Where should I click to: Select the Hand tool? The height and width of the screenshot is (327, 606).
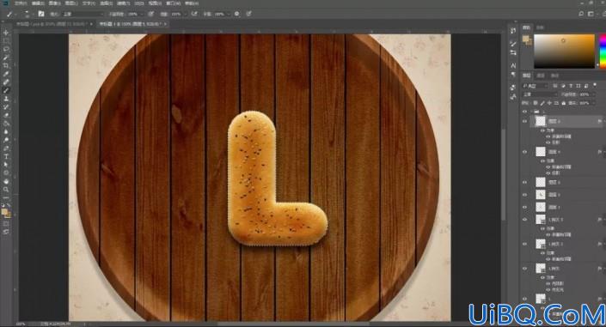coord(6,181)
